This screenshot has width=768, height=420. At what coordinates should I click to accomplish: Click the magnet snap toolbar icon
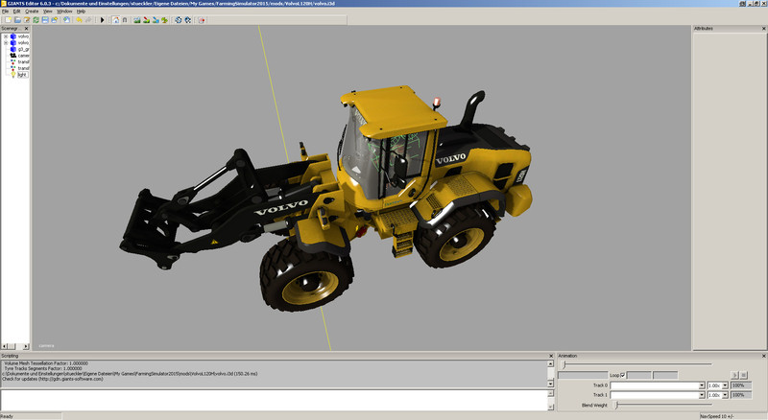coord(125,20)
